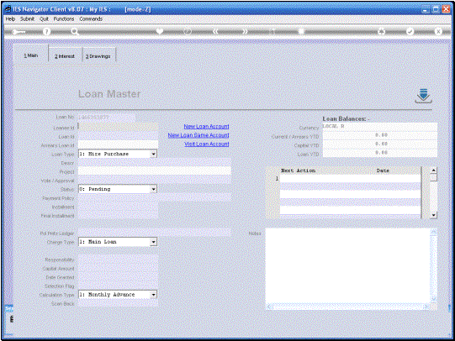Screen dimensions: 455x341
Task: Open the Calculation Type Monthly Advance dropdown
Action: tap(154, 295)
